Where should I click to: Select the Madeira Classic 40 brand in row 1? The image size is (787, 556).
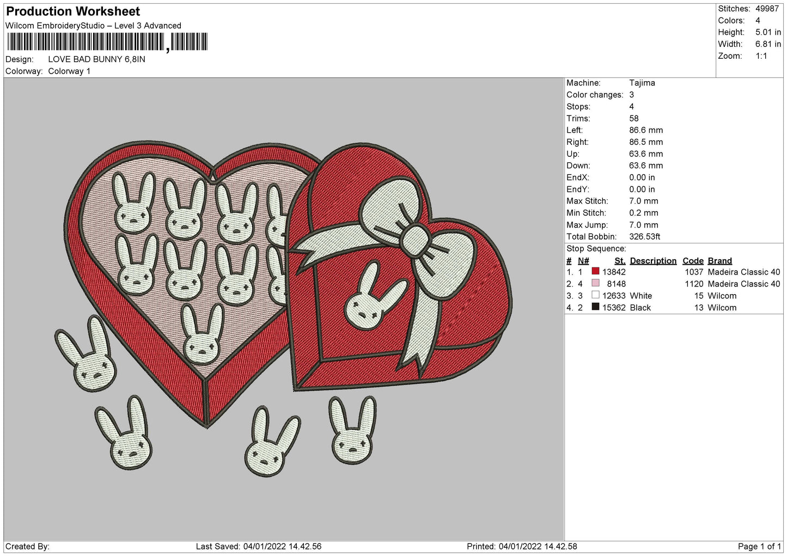pyautogui.click(x=743, y=272)
